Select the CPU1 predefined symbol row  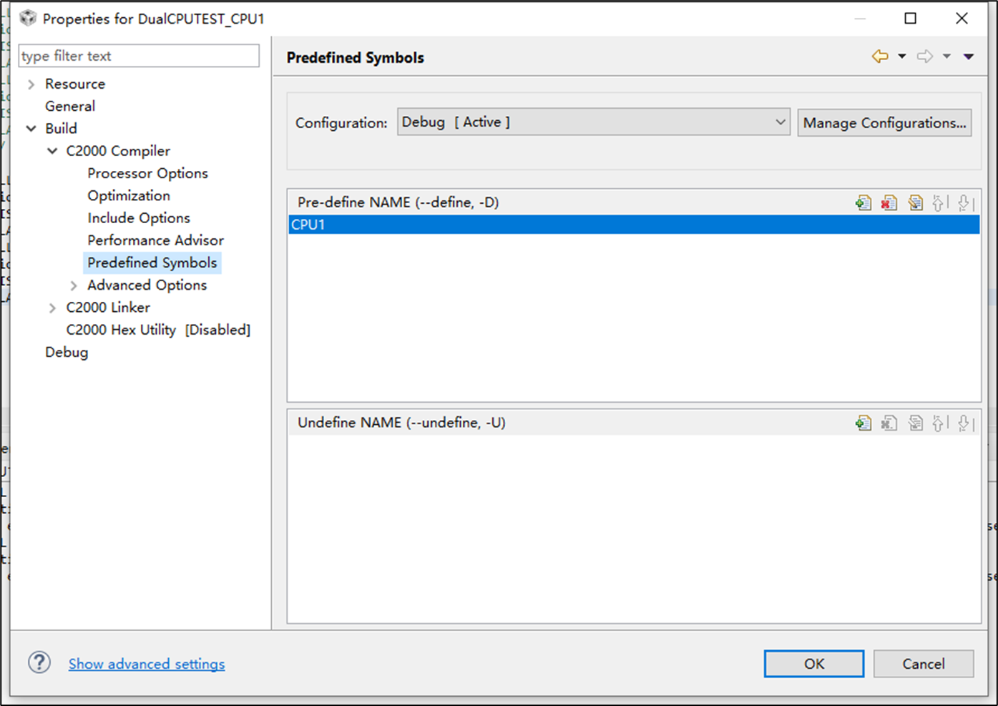click(x=634, y=225)
